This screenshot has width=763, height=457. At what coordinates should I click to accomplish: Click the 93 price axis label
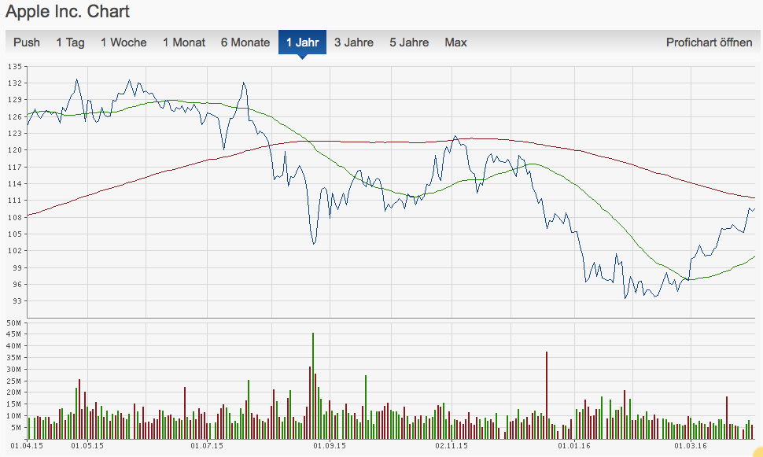(x=17, y=300)
